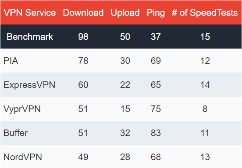242x168 pixels.
Task: Click NordVPN upload value 28
Action: point(125,157)
